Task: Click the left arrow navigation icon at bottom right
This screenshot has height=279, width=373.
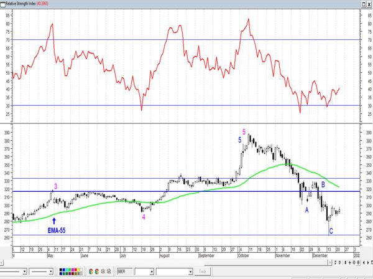Action: pos(364,263)
